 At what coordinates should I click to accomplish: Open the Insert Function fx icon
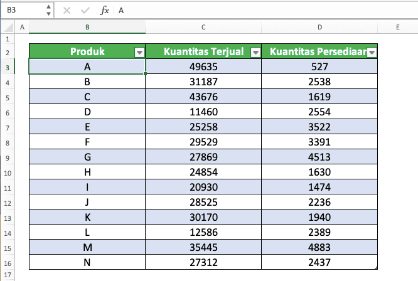pos(104,11)
